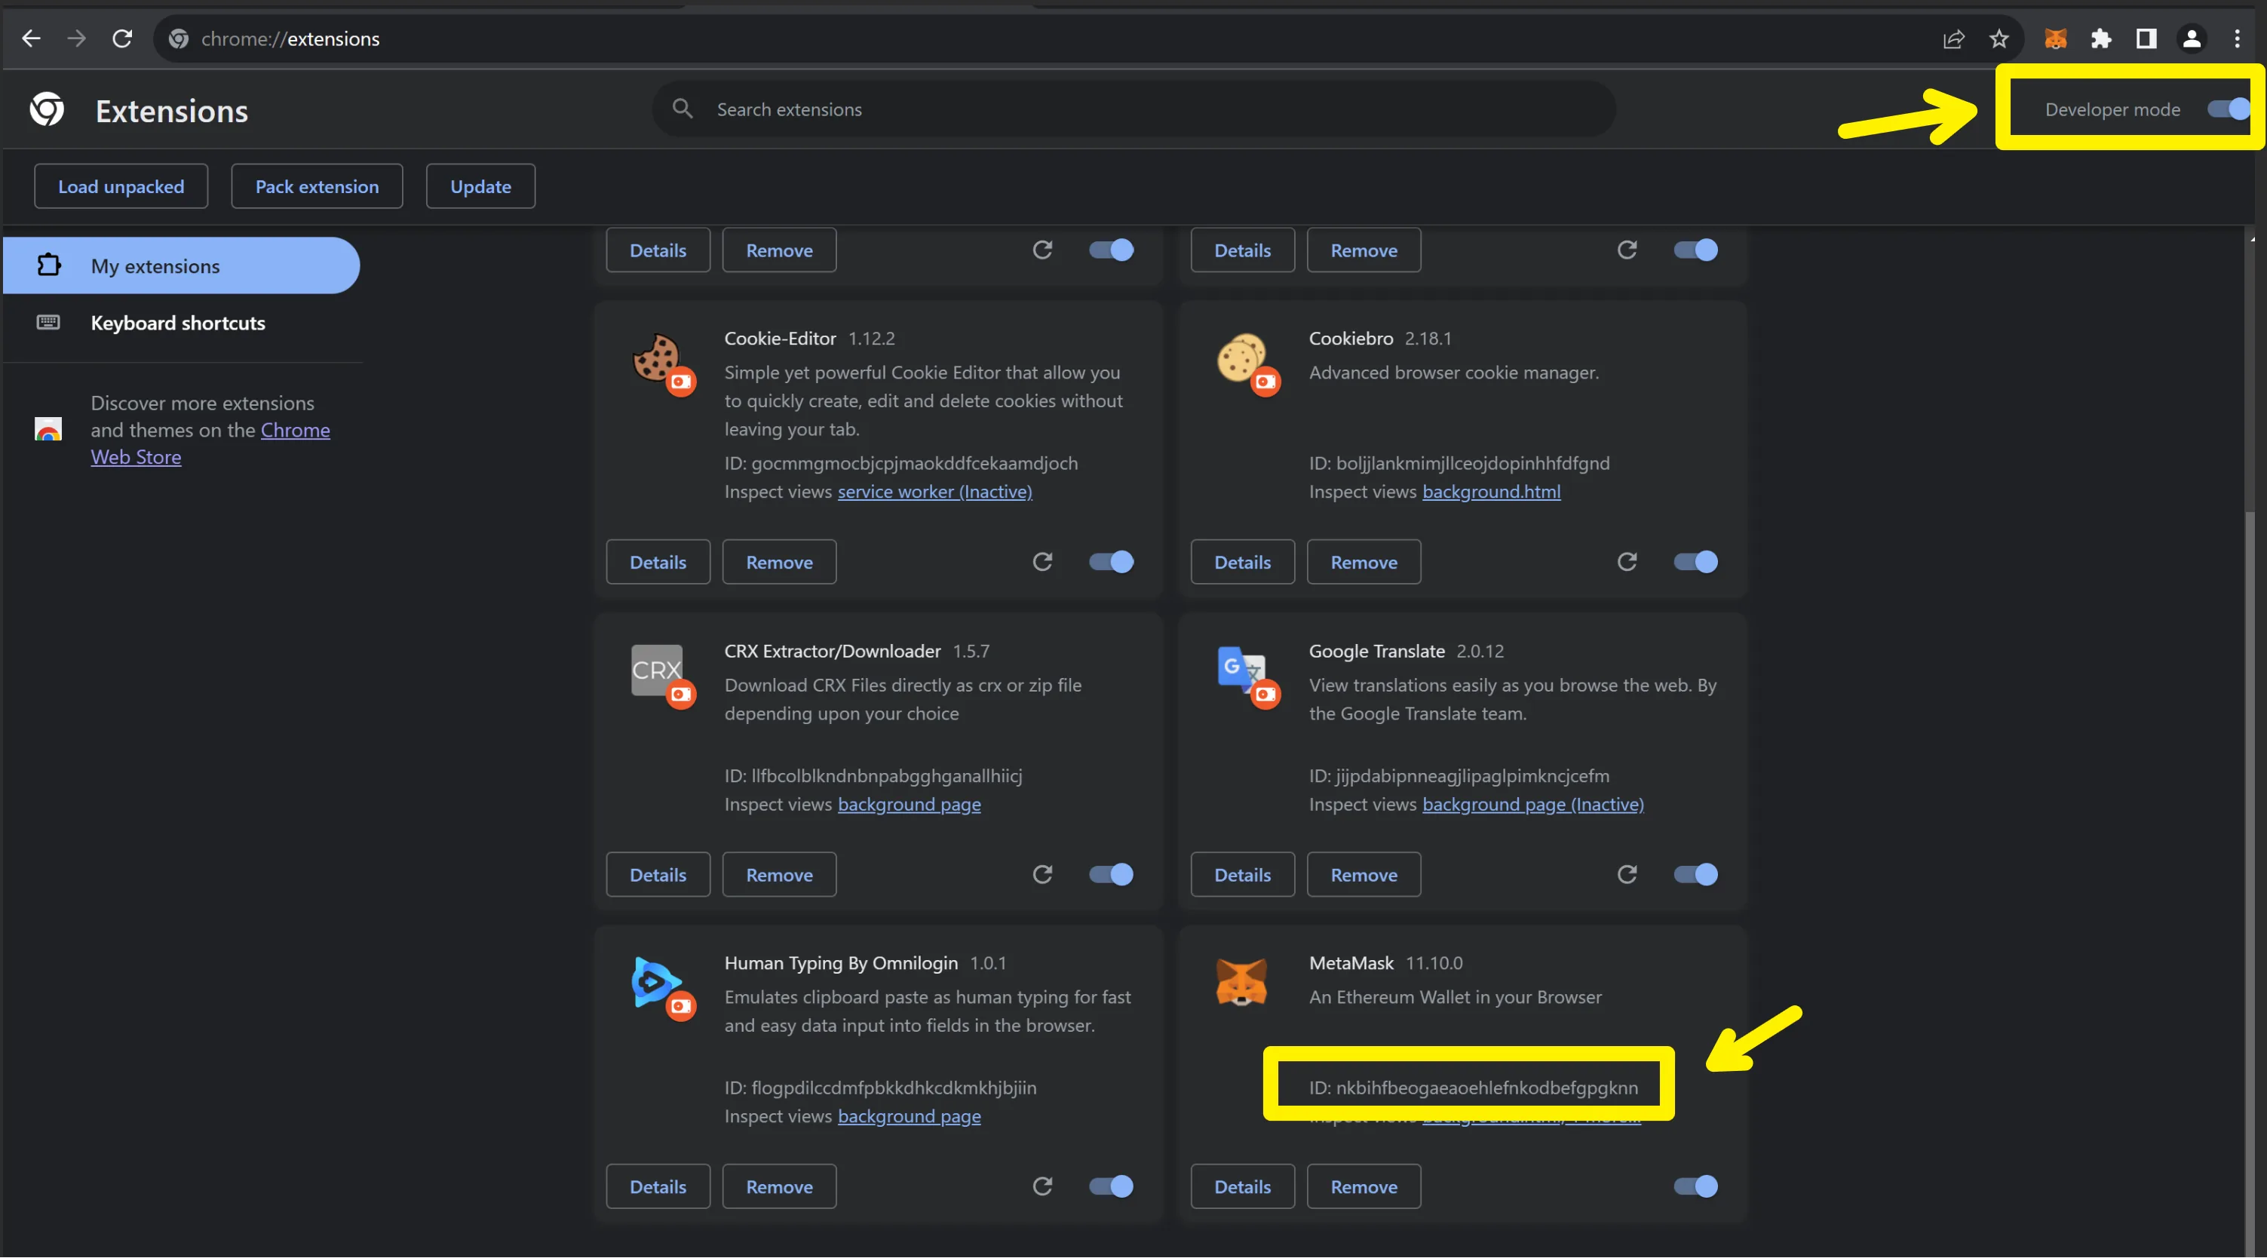Refresh the Cookie-Editor extension with its reload arrow
The image size is (2267, 1258).
point(1043,562)
